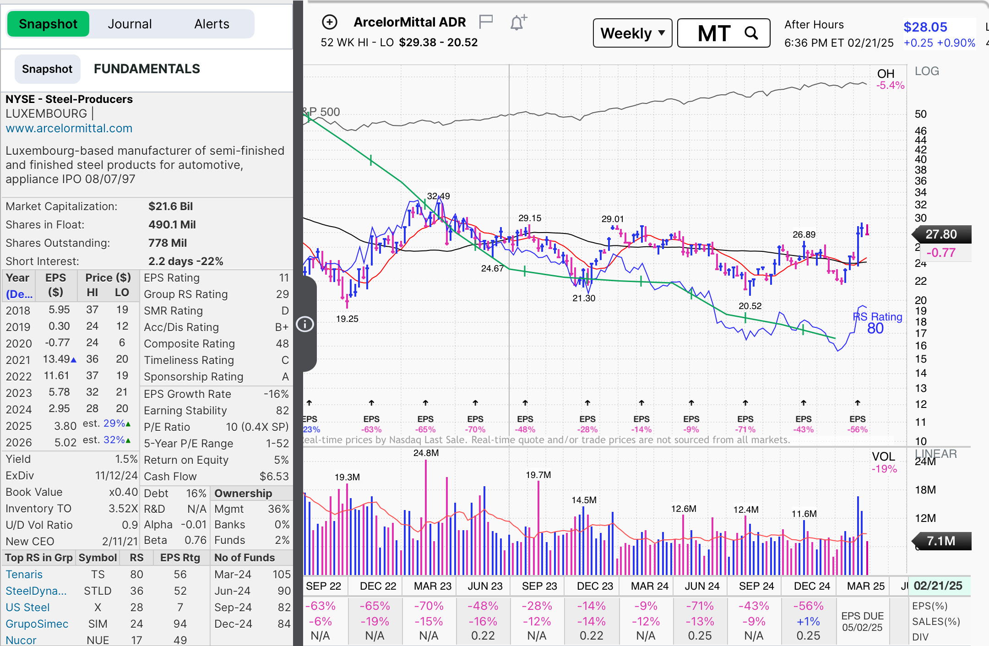
Task: Click the Return on Equity 5% row
Action: (x=216, y=460)
